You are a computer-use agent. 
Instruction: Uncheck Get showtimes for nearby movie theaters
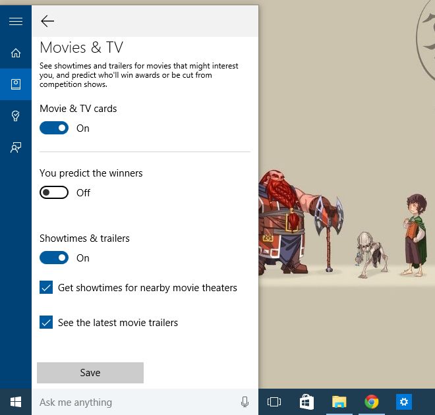tap(46, 287)
